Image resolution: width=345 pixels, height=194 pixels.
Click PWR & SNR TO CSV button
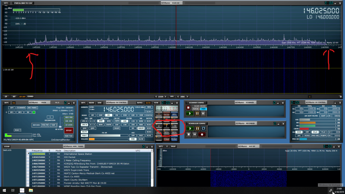coord(23,3)
